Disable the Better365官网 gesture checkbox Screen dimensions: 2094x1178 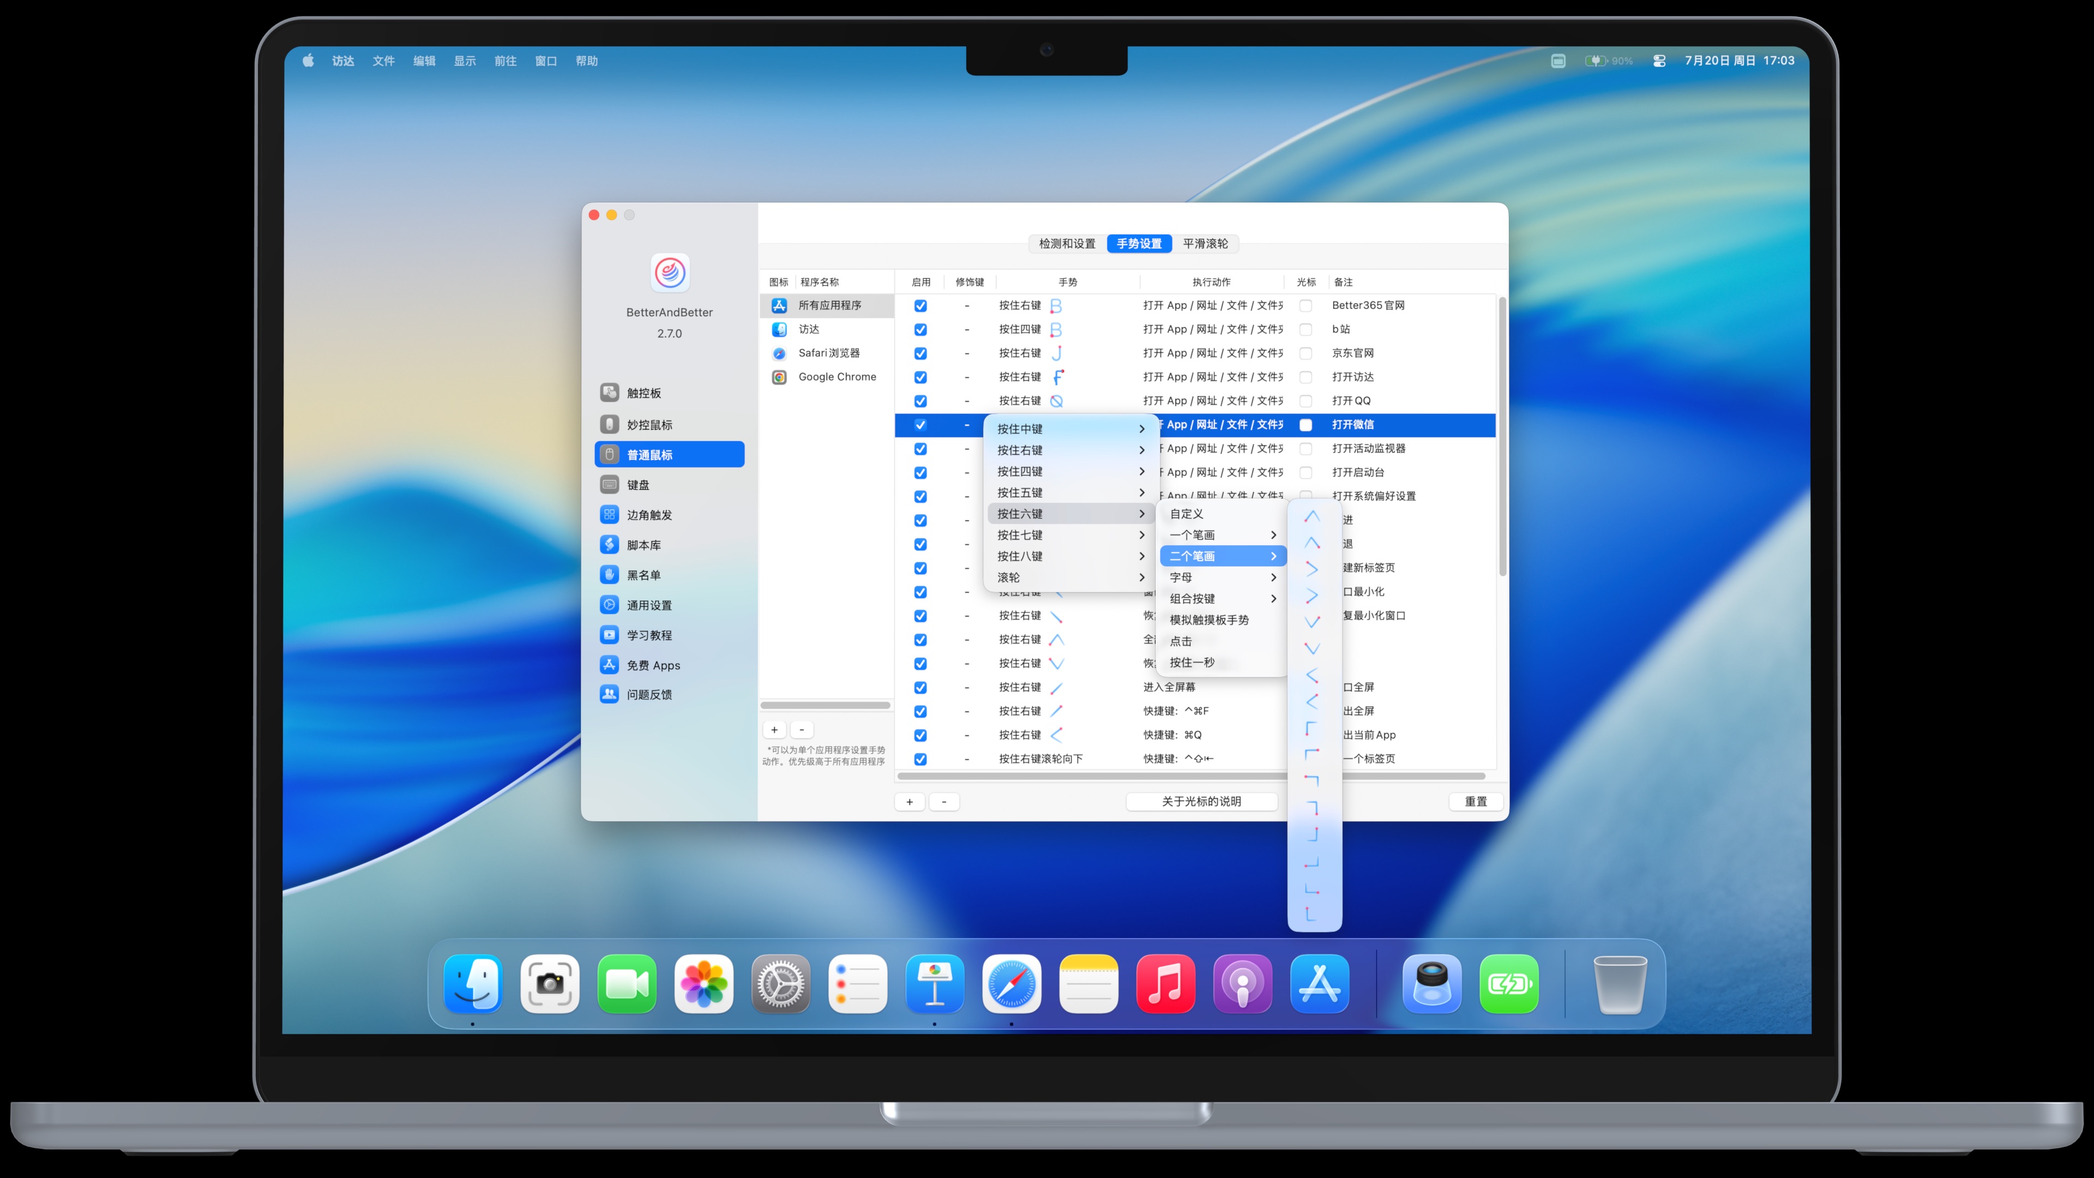[x=920, y=305]
